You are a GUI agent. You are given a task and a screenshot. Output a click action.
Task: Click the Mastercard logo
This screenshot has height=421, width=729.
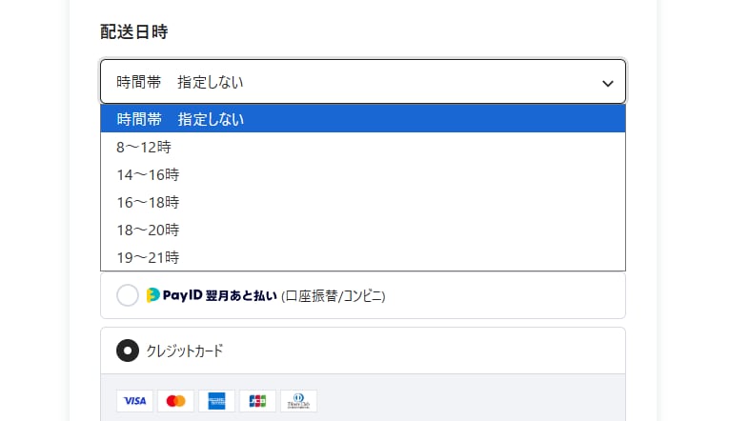[x=175, y=401]
